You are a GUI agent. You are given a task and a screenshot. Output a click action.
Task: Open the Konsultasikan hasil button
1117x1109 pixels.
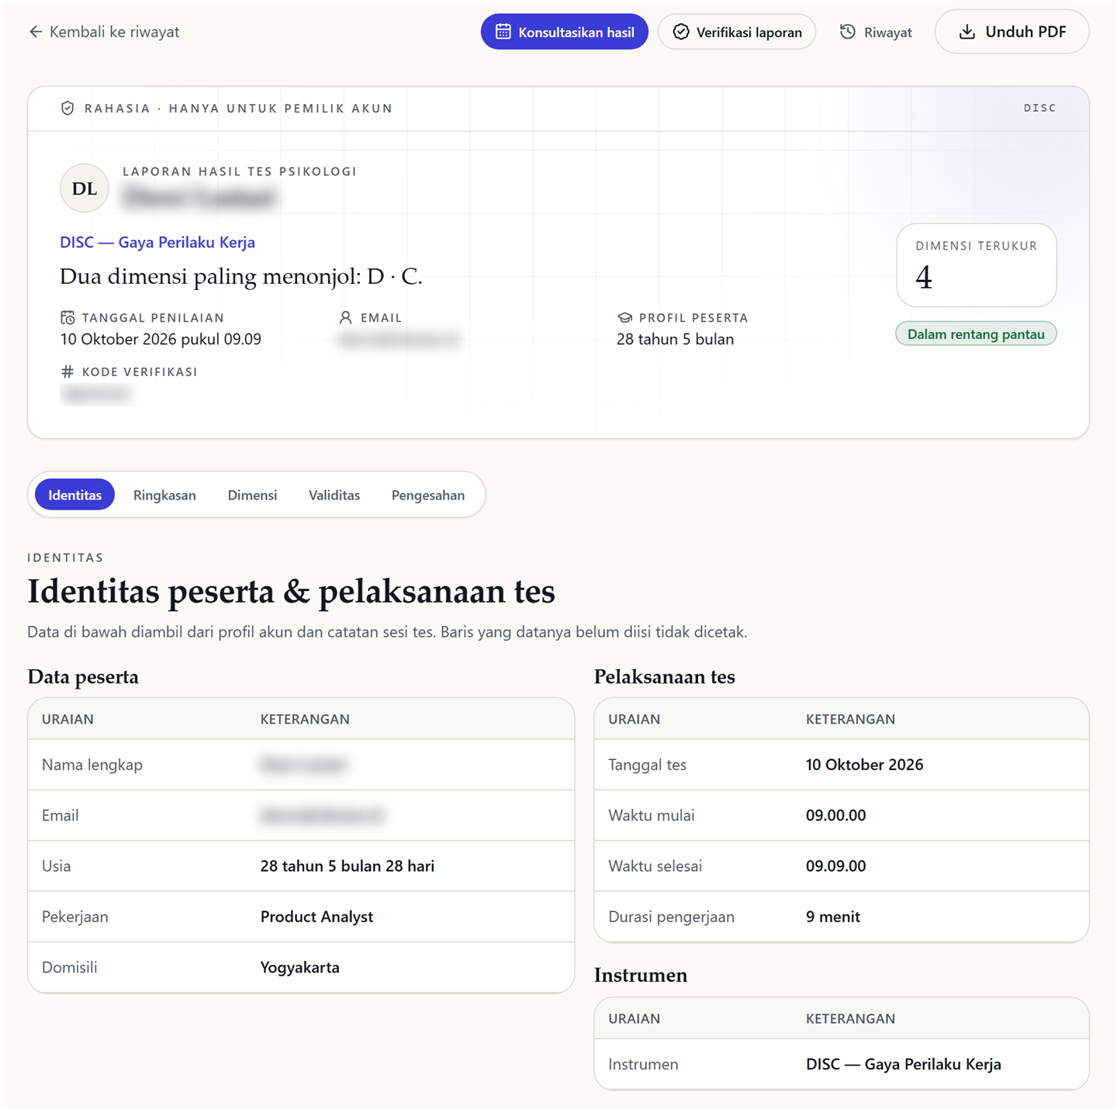pyautogui.click(x=565, y=32)
